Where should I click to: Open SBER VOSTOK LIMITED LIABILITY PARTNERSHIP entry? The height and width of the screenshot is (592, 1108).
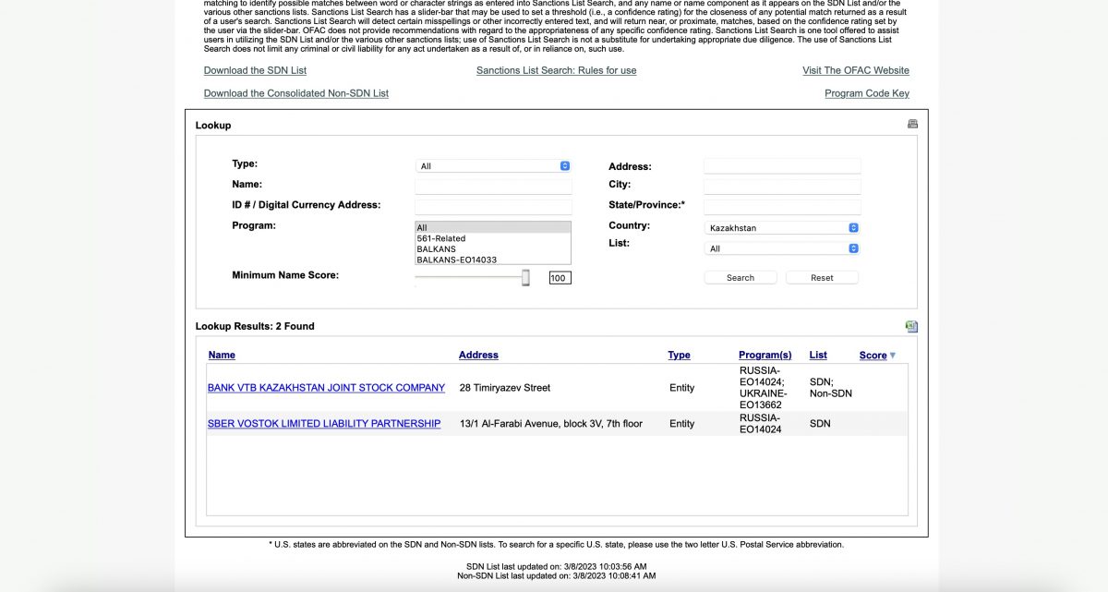coord(324,424)
